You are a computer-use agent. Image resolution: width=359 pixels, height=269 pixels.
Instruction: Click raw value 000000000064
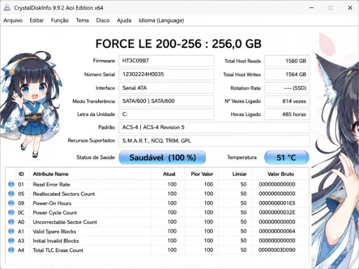(x=277, y=231)
